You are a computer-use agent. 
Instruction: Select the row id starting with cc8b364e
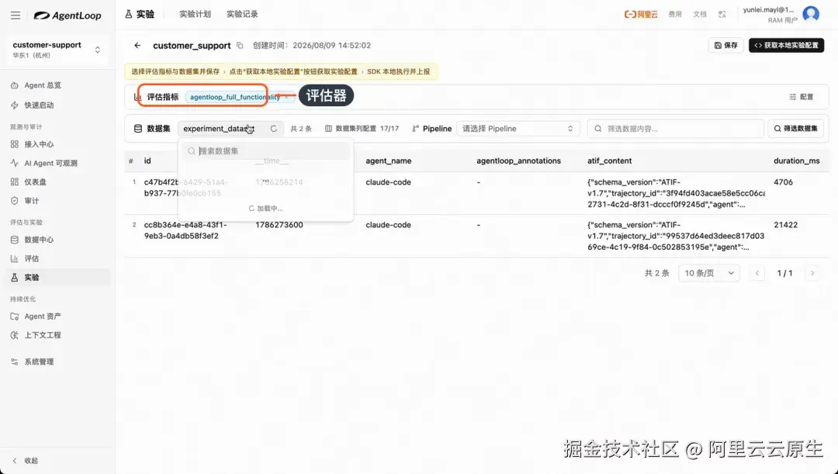tap(185, 230)
